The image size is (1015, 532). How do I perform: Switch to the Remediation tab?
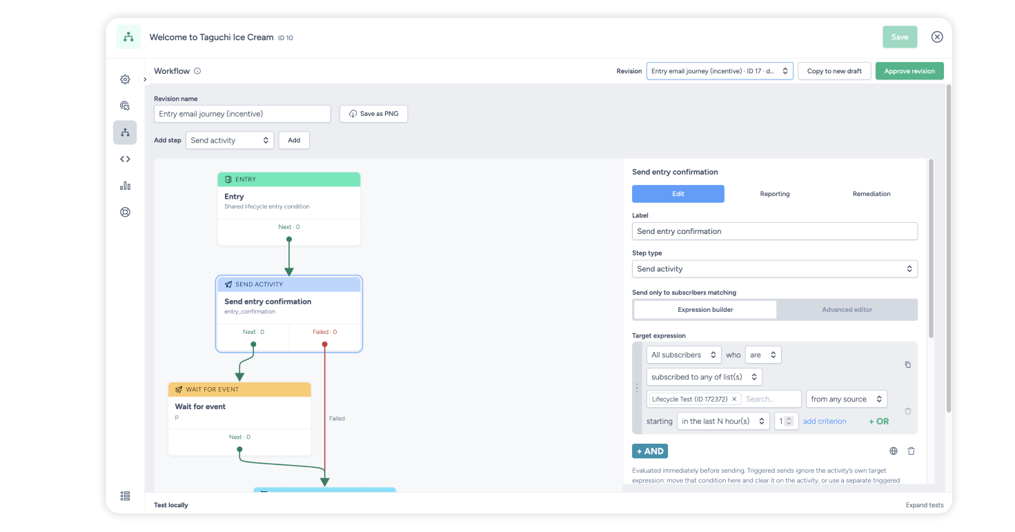coord(871,194)
